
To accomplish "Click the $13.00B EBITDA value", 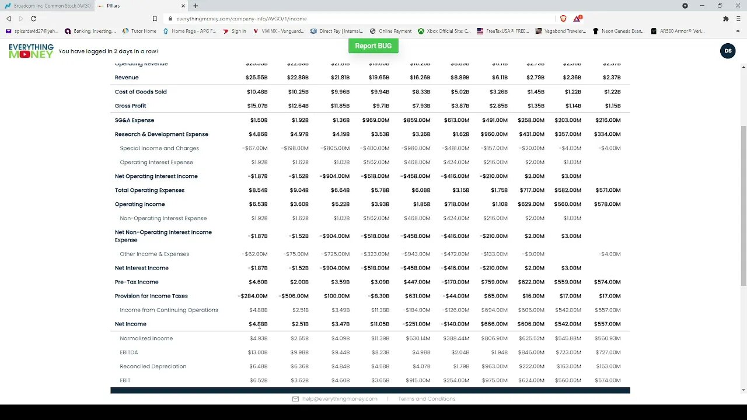I will coord(258,352).
